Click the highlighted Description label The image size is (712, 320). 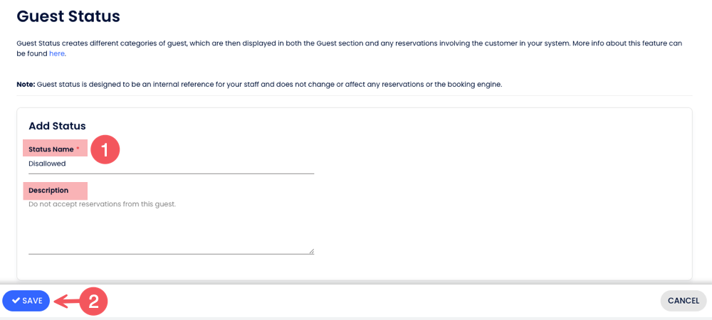pyautogui.click(x=48, y=191)
